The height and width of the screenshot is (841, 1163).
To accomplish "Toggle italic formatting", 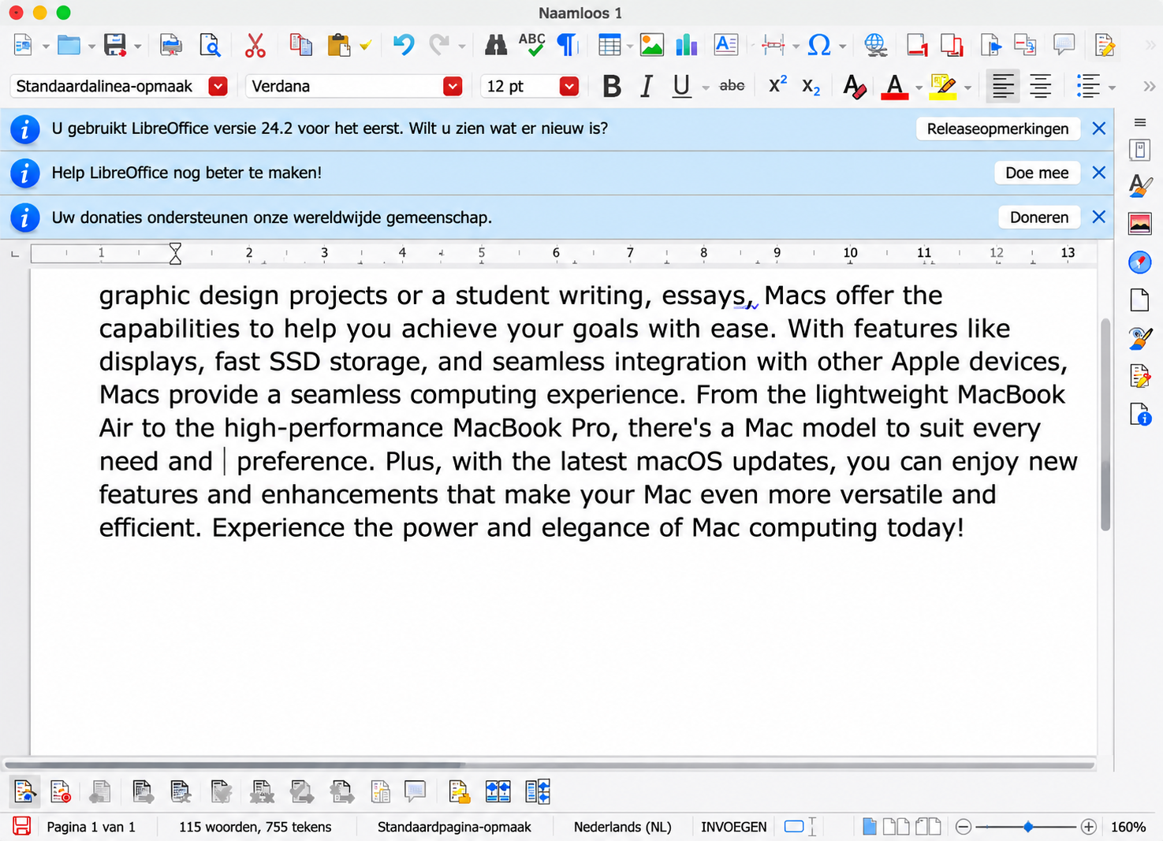I will tap(647, 86).
